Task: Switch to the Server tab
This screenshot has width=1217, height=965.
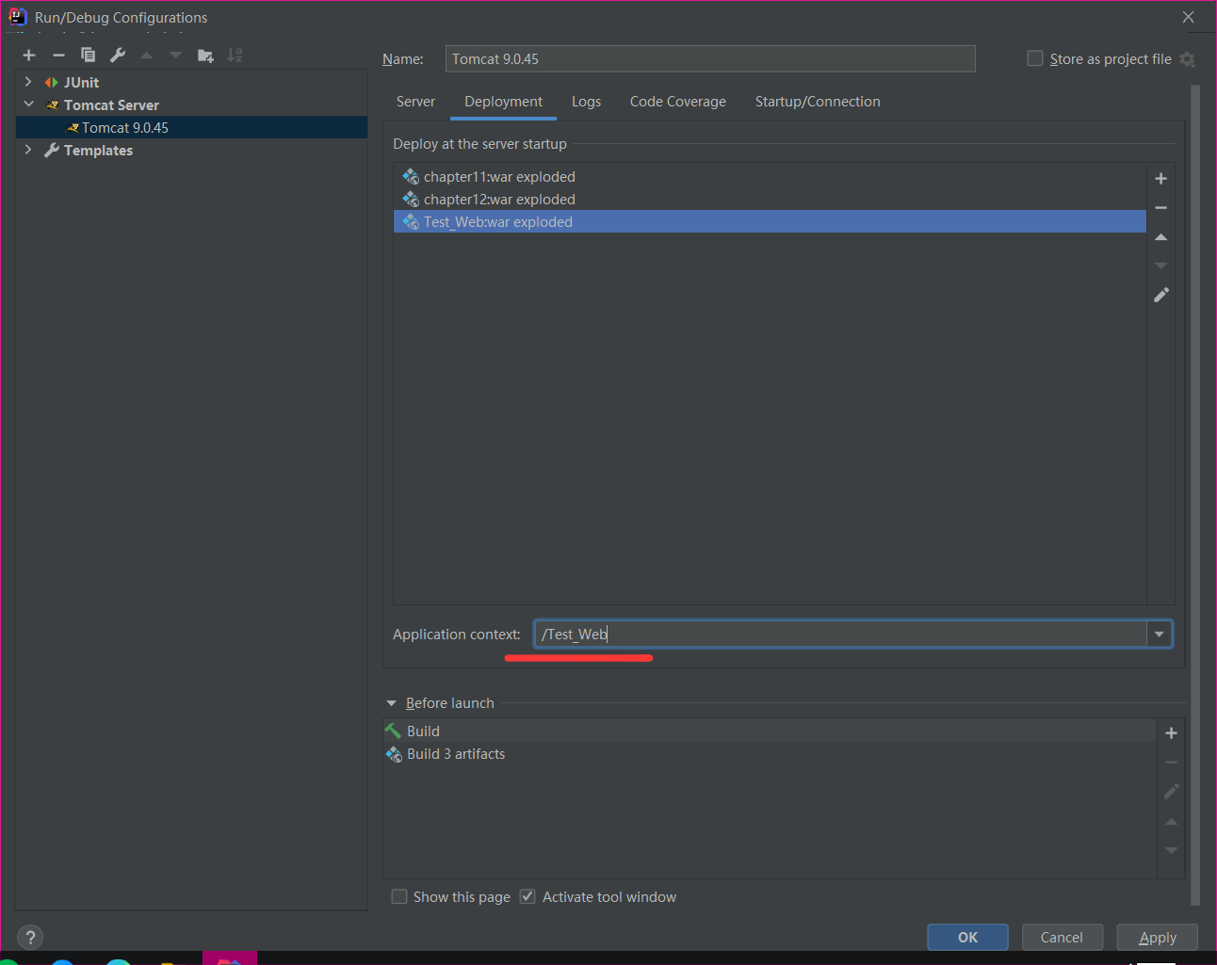Action: click(415, 102)
